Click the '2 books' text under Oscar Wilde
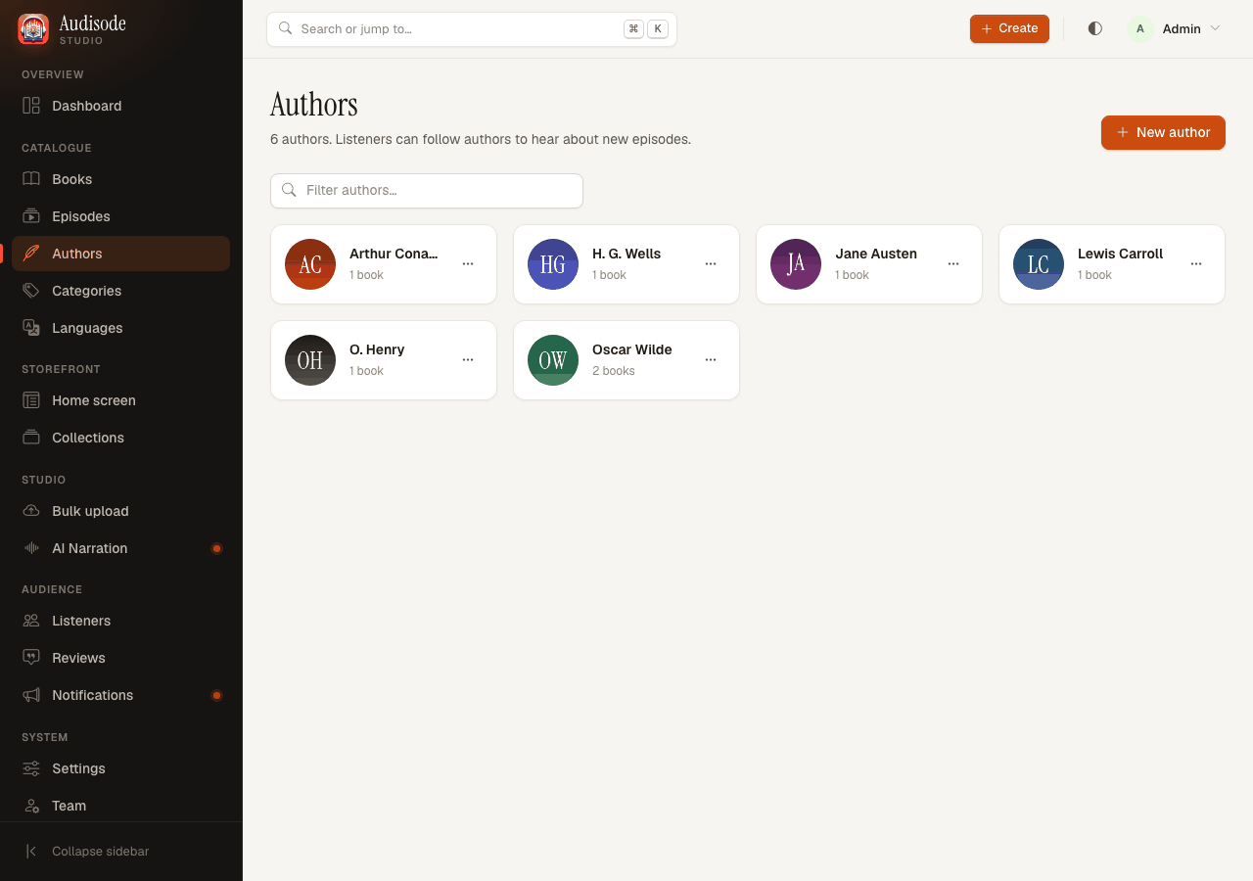The image size is (1253, 881). click(x=614, y=371)
